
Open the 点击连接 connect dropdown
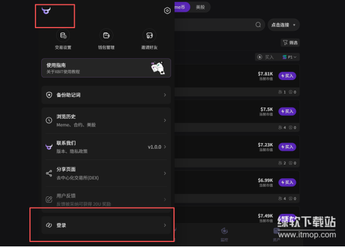coord(283,25)
